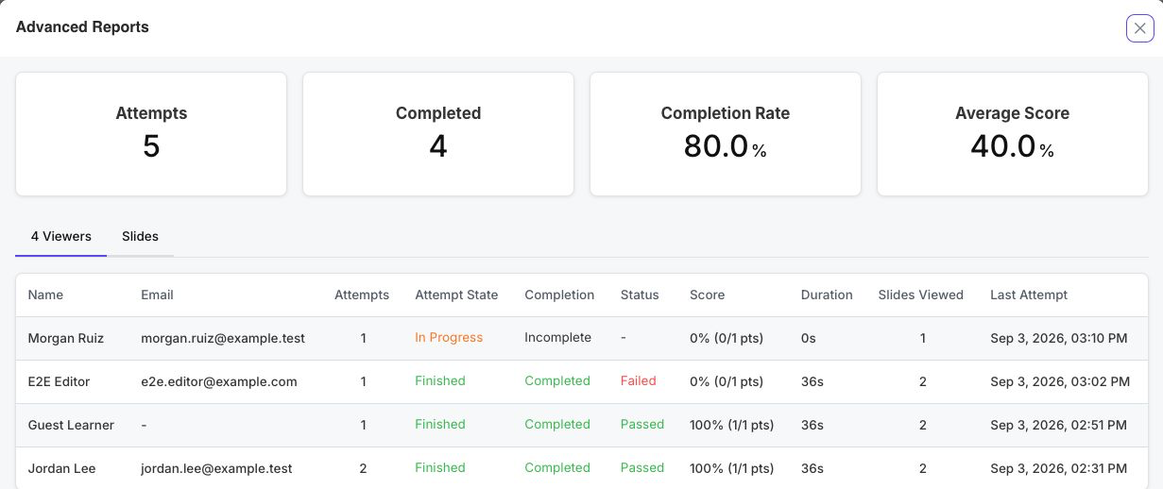Click the Duration column header
The height and width of the screenshot is (489, 1163).
pos(827,295)
